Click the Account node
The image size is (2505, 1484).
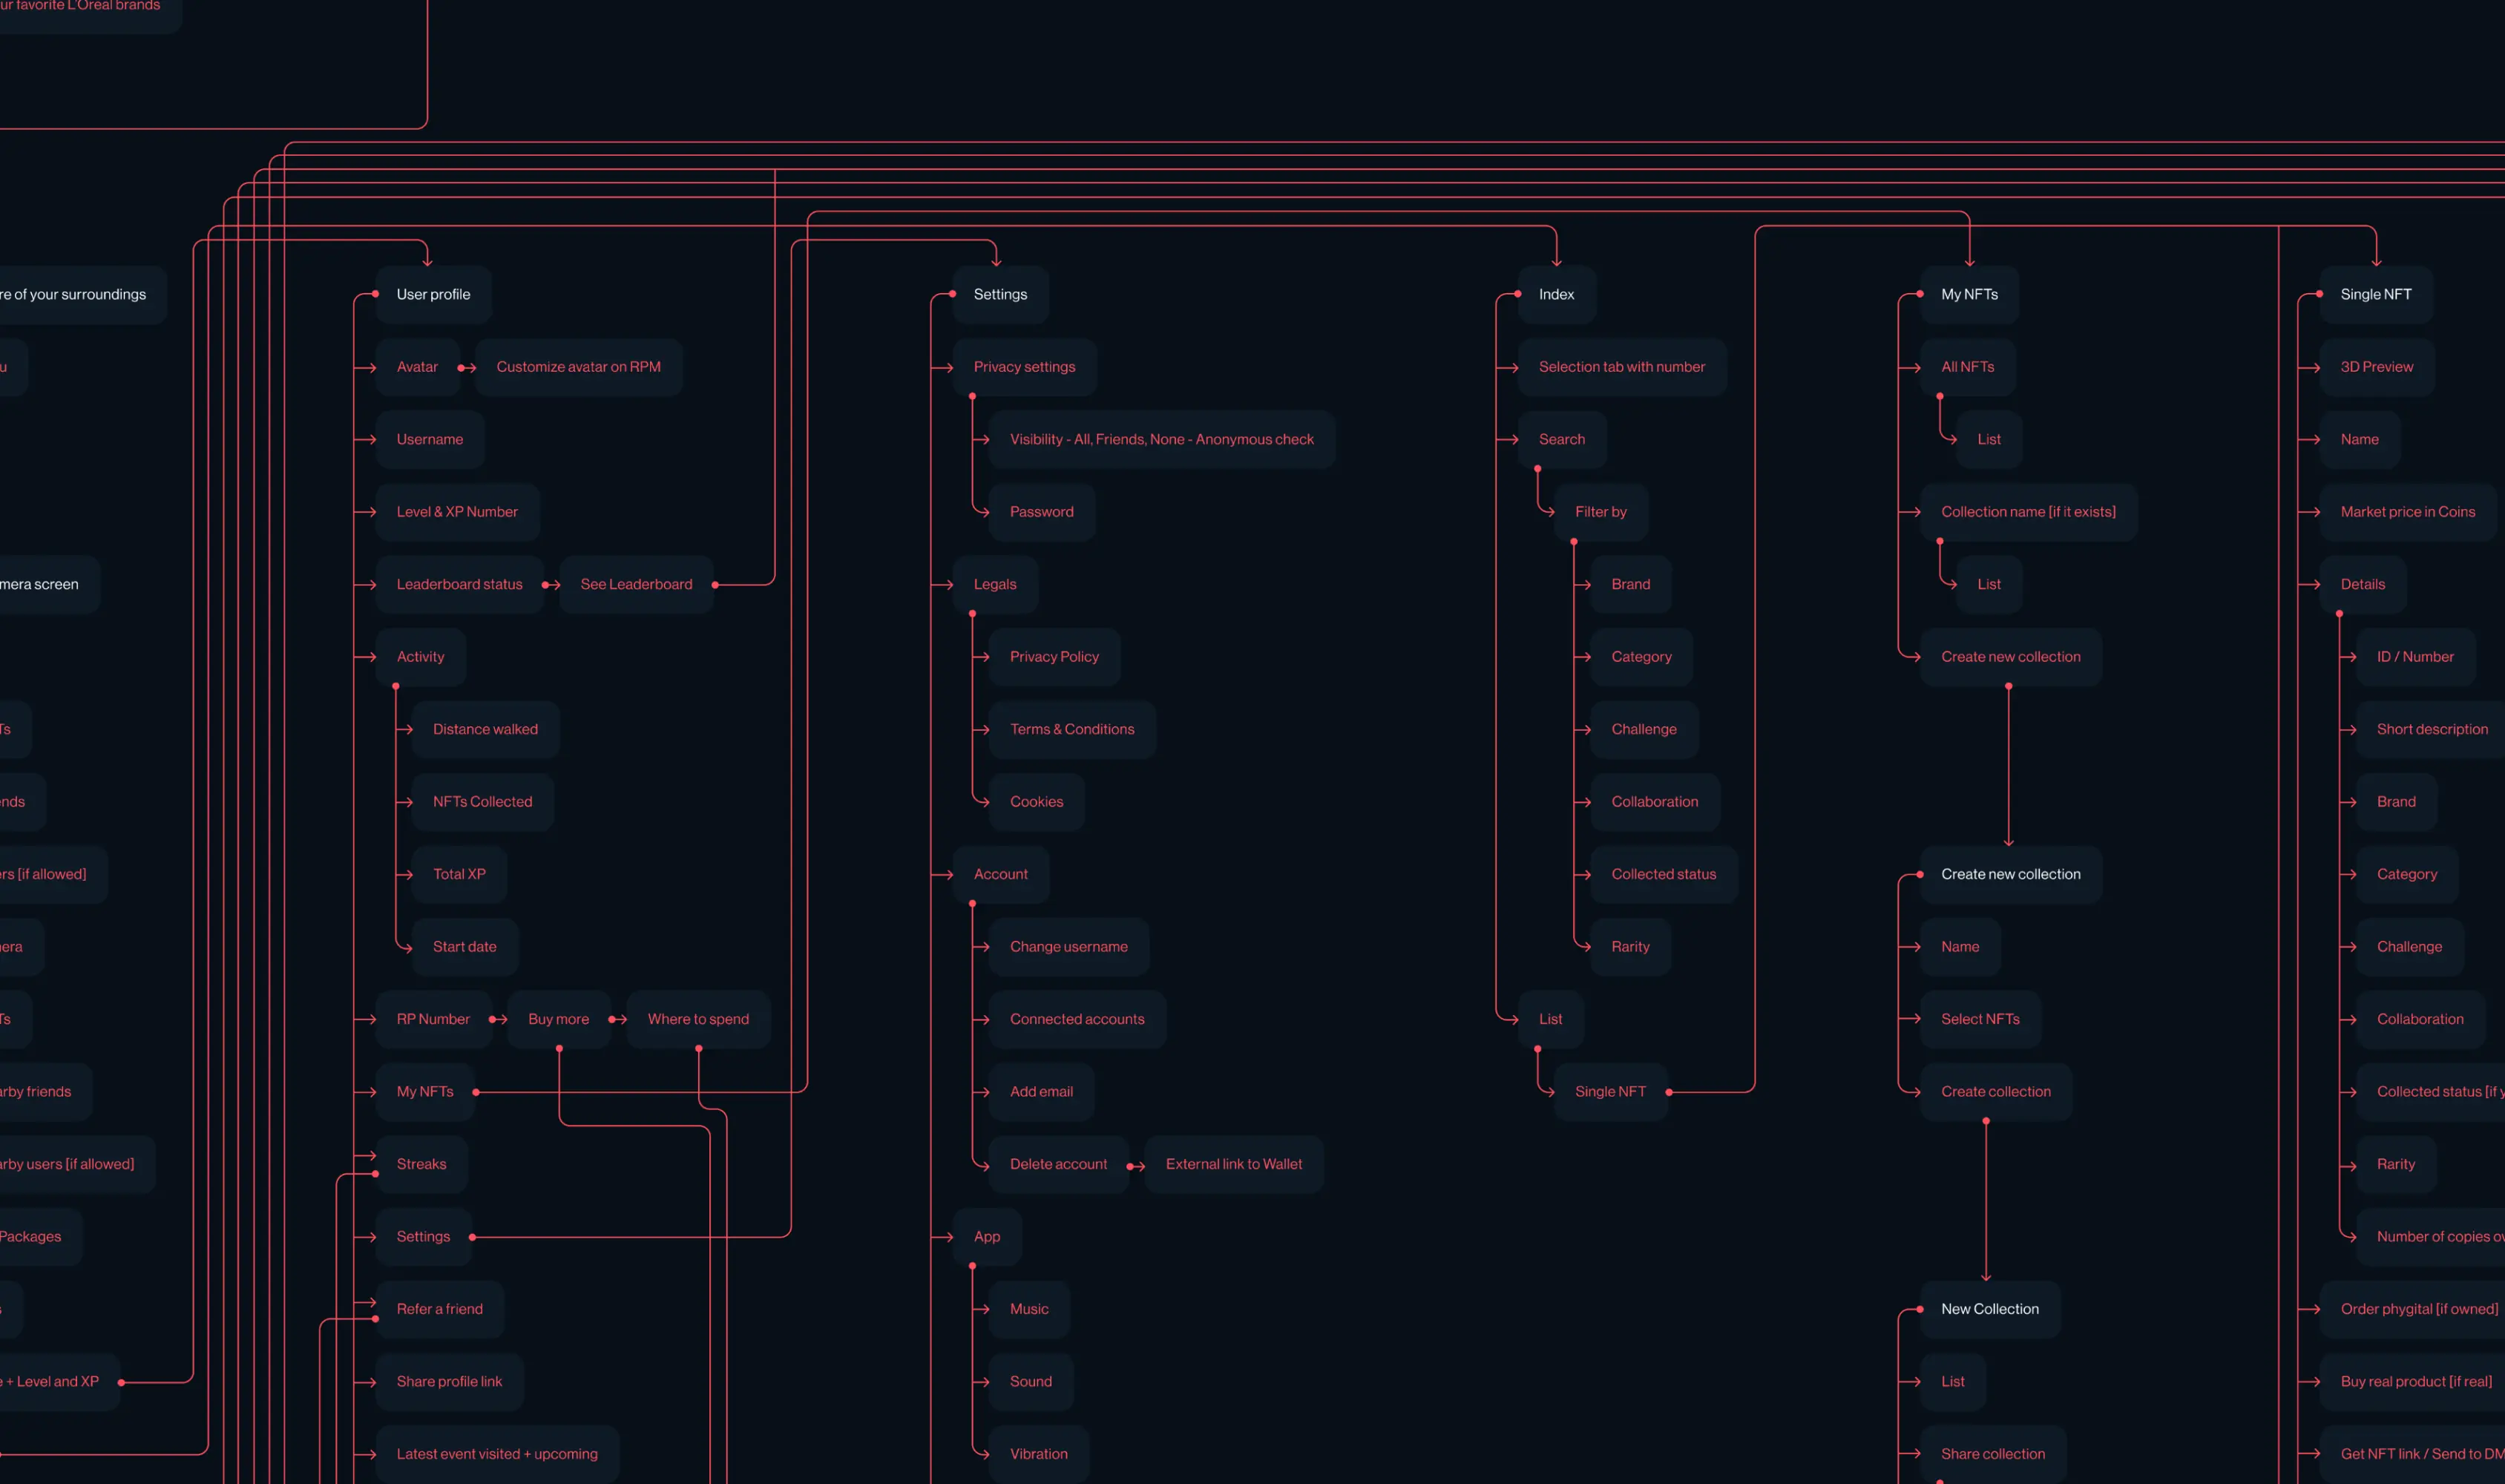[x=1000, y=874]
